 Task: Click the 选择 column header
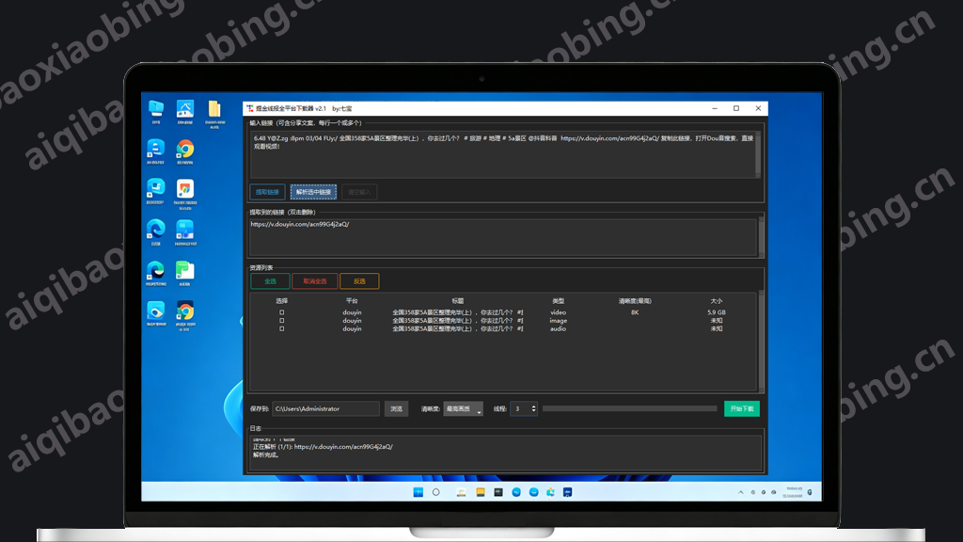coord(282,301)
